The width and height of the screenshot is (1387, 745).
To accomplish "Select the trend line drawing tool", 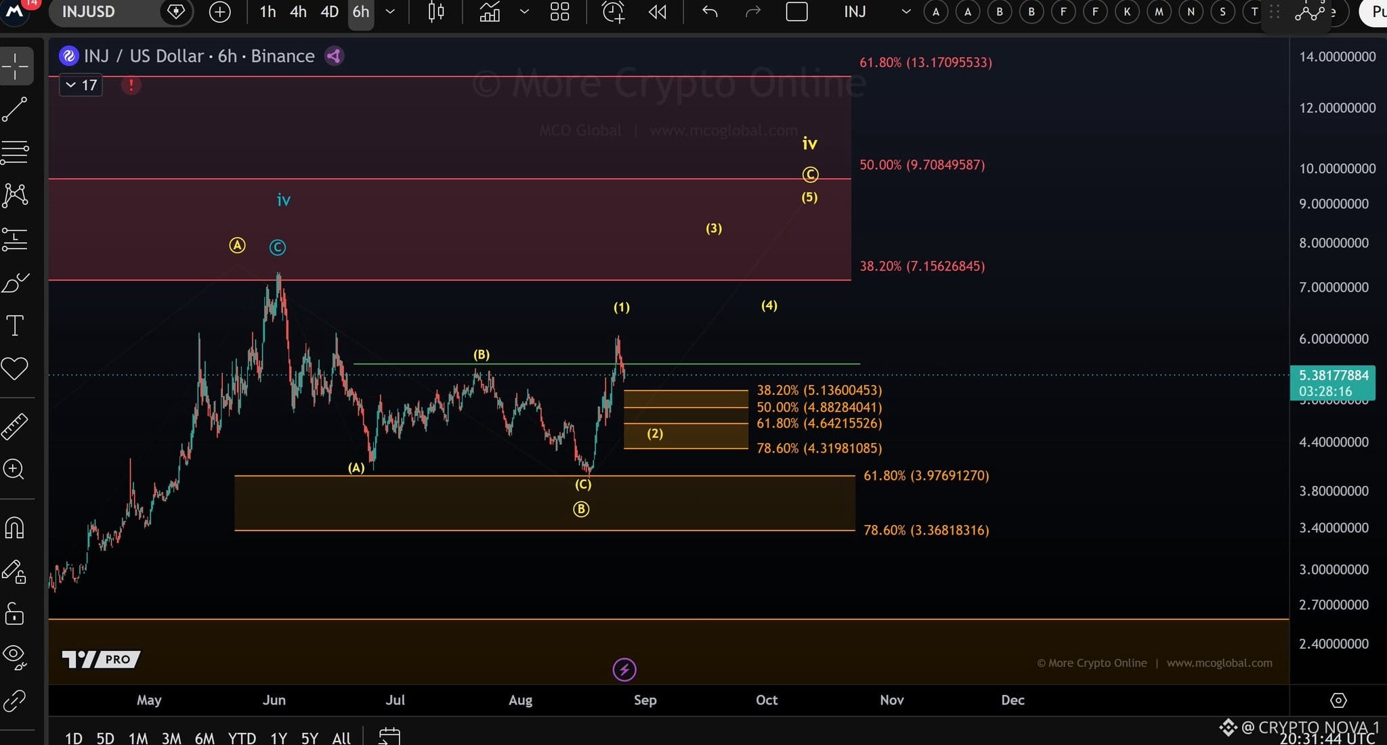I will [x=15, y=110].
